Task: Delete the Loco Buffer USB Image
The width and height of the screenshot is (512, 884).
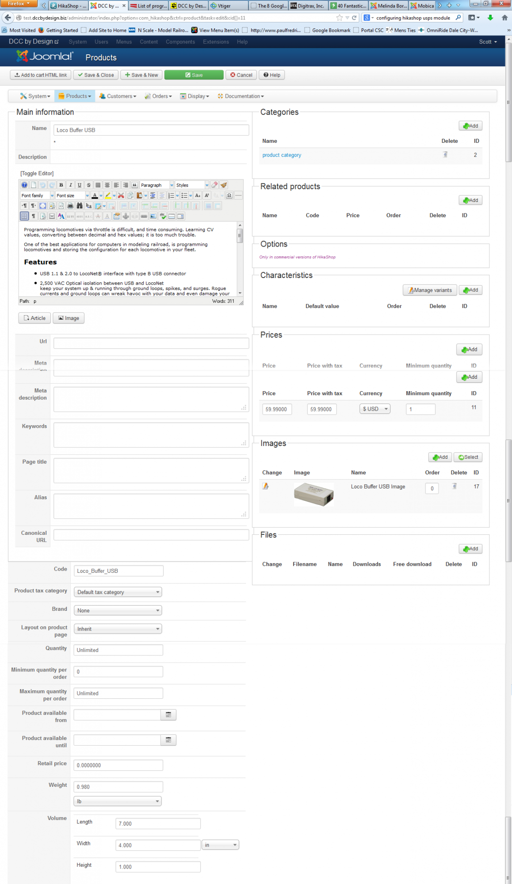Action: point(455,486)
